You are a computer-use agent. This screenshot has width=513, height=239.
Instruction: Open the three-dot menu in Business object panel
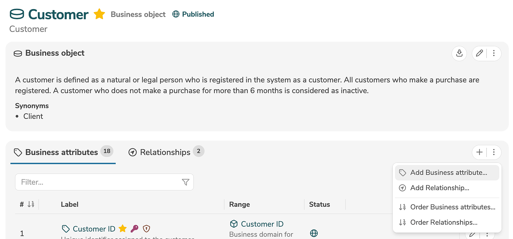(x=494, y=53)
